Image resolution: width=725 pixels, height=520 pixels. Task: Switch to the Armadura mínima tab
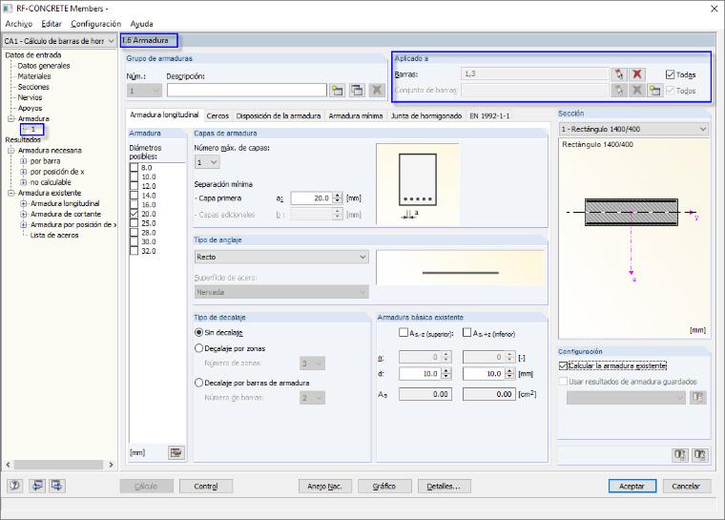[x=356, y=115]
